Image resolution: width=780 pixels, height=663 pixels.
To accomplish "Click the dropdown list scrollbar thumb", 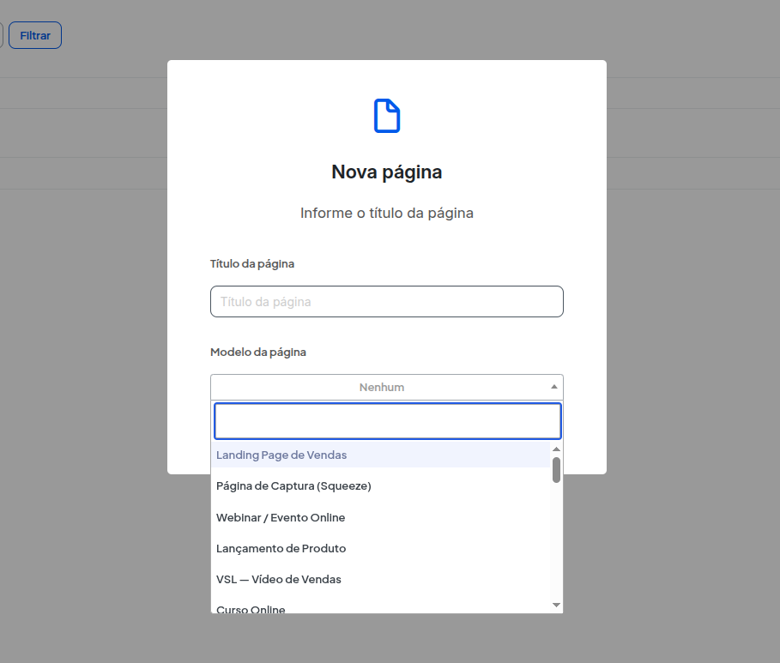I will tap(556, 470).
